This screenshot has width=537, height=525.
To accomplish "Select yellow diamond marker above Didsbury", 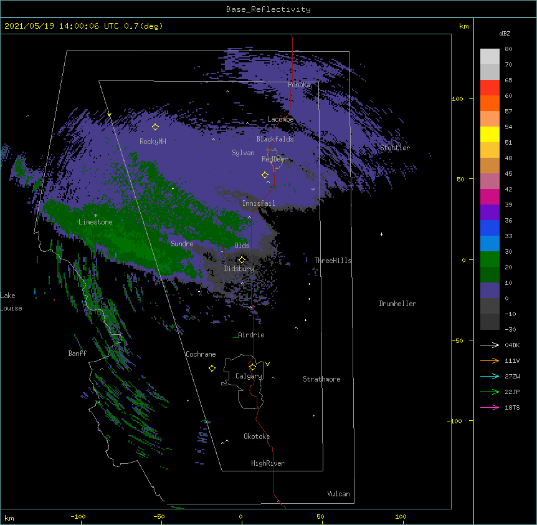I will tap(242, 259).
